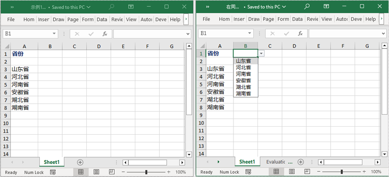Select cell 省份 in left window
Viewport: 389px width, 177px height.
[25, 54]
